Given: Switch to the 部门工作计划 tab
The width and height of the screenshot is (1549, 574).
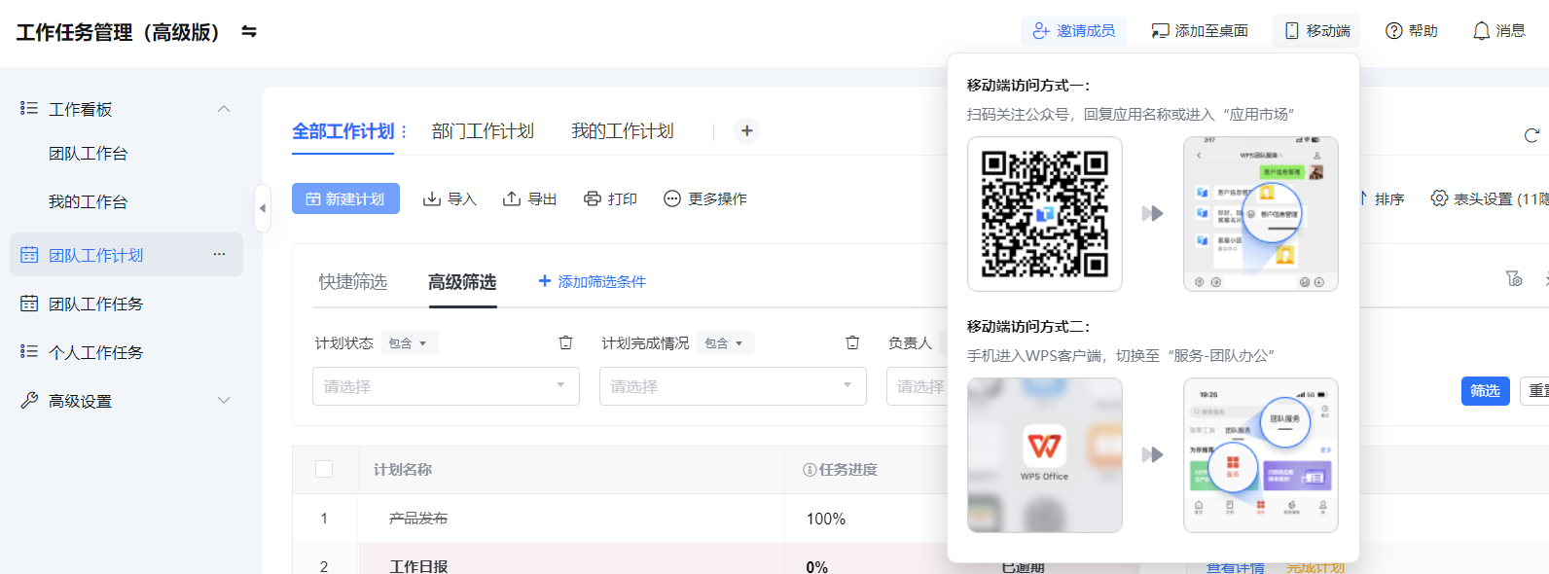Looking at the screenshot, I should [483, 131].
